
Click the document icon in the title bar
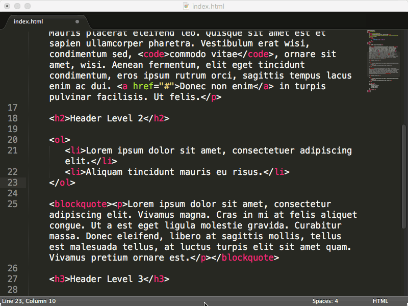(186, 6)
